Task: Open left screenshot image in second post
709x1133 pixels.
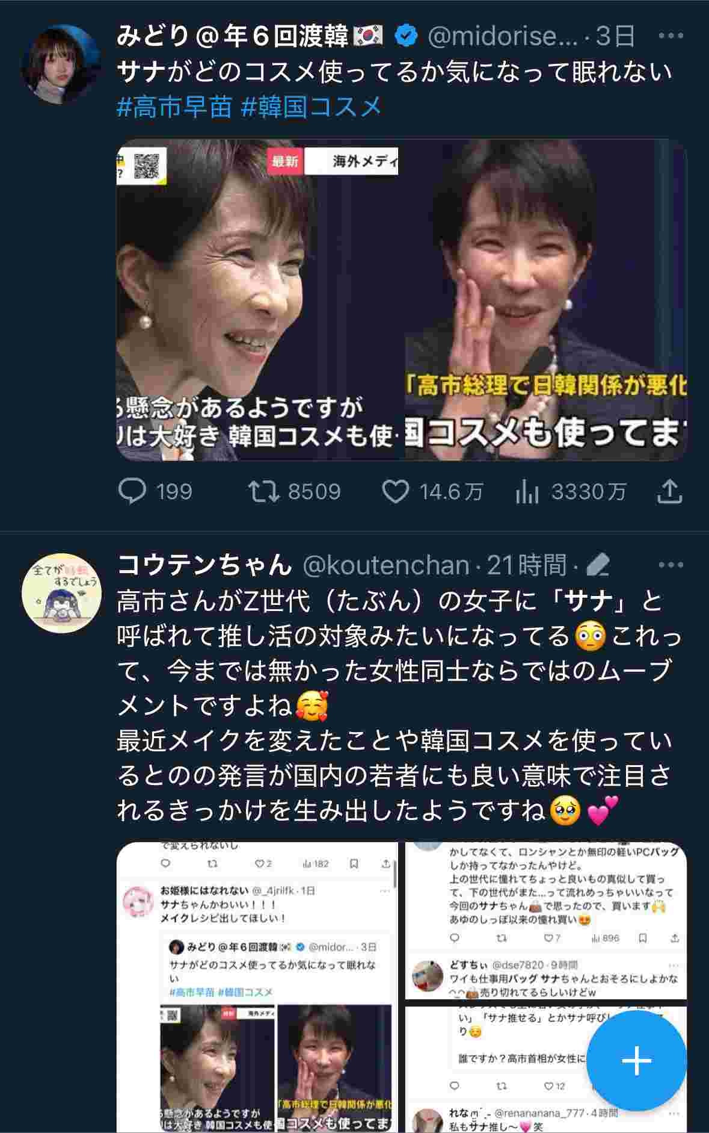Action: tap(257, 987)
